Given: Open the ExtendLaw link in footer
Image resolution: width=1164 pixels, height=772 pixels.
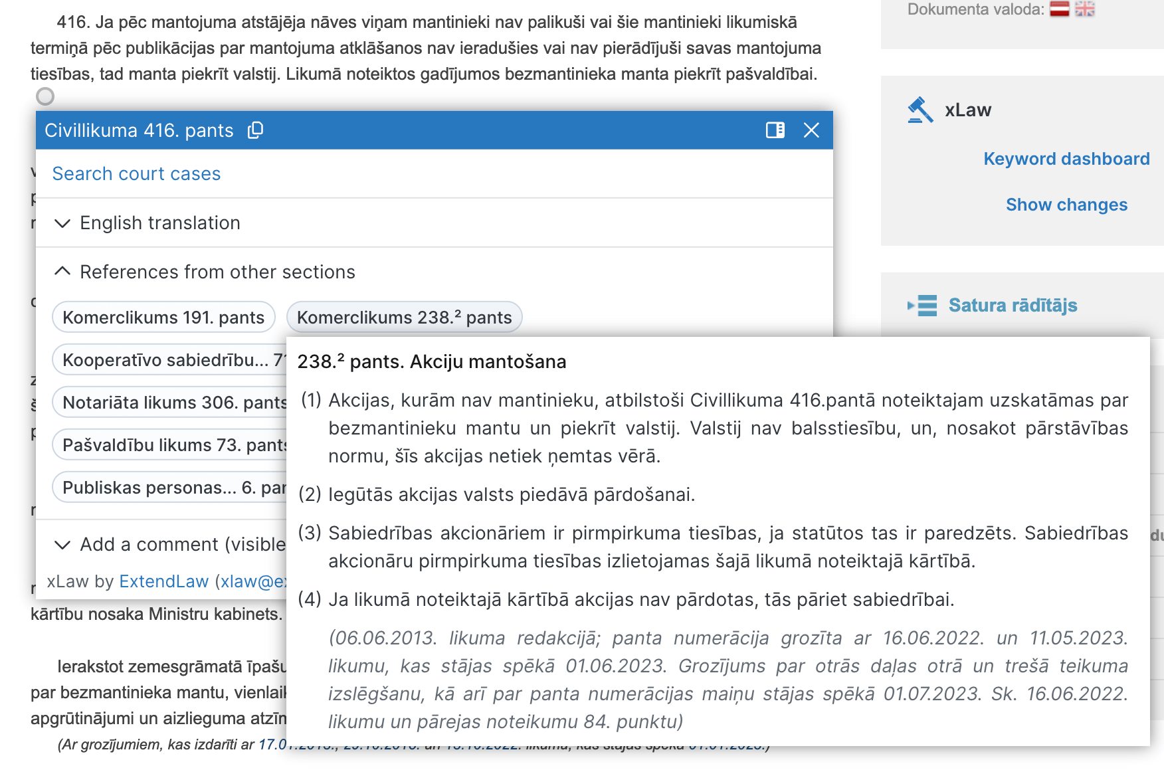Looking at the screenshot, I should [x=164, y=582].
